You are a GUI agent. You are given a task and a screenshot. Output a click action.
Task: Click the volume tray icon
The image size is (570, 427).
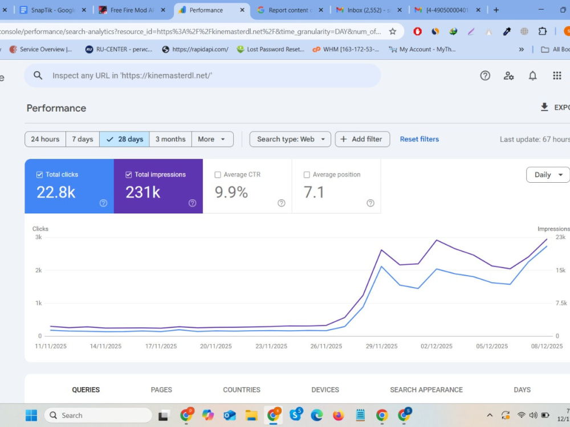tap(534, 415)
